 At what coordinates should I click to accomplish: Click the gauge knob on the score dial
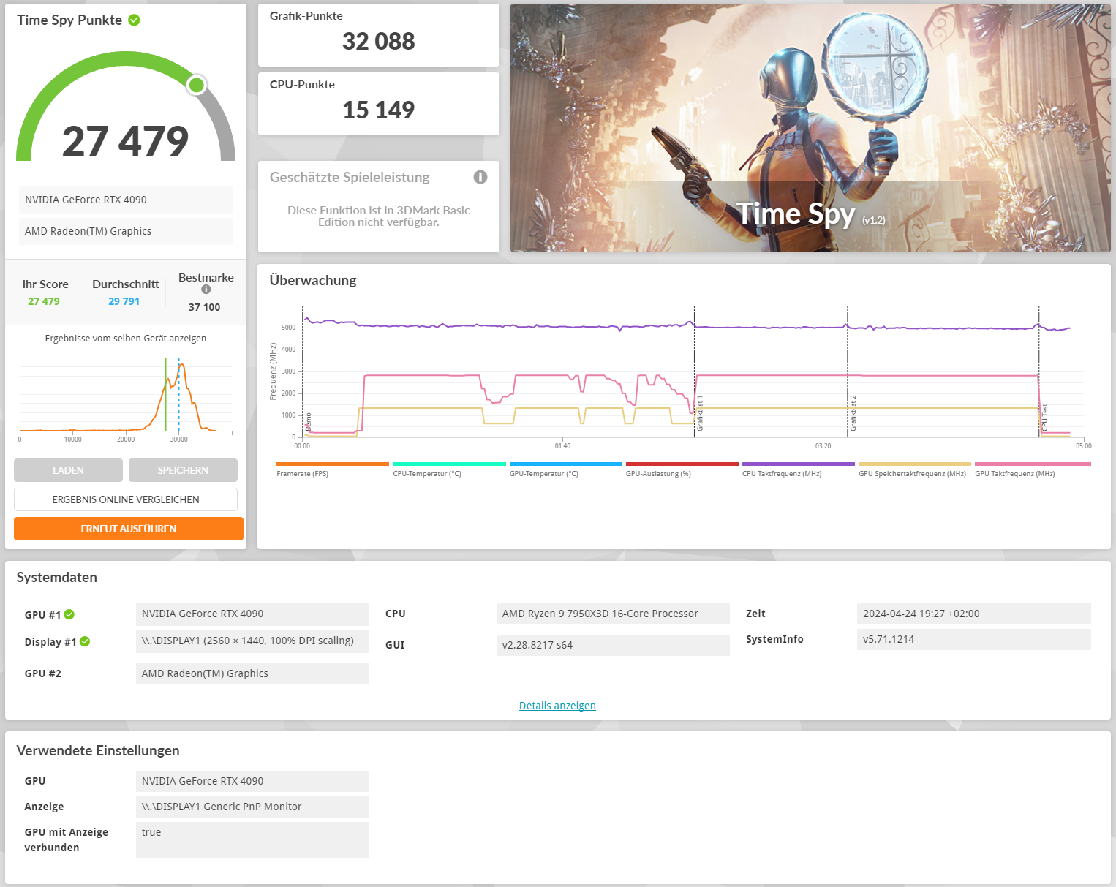196,85
